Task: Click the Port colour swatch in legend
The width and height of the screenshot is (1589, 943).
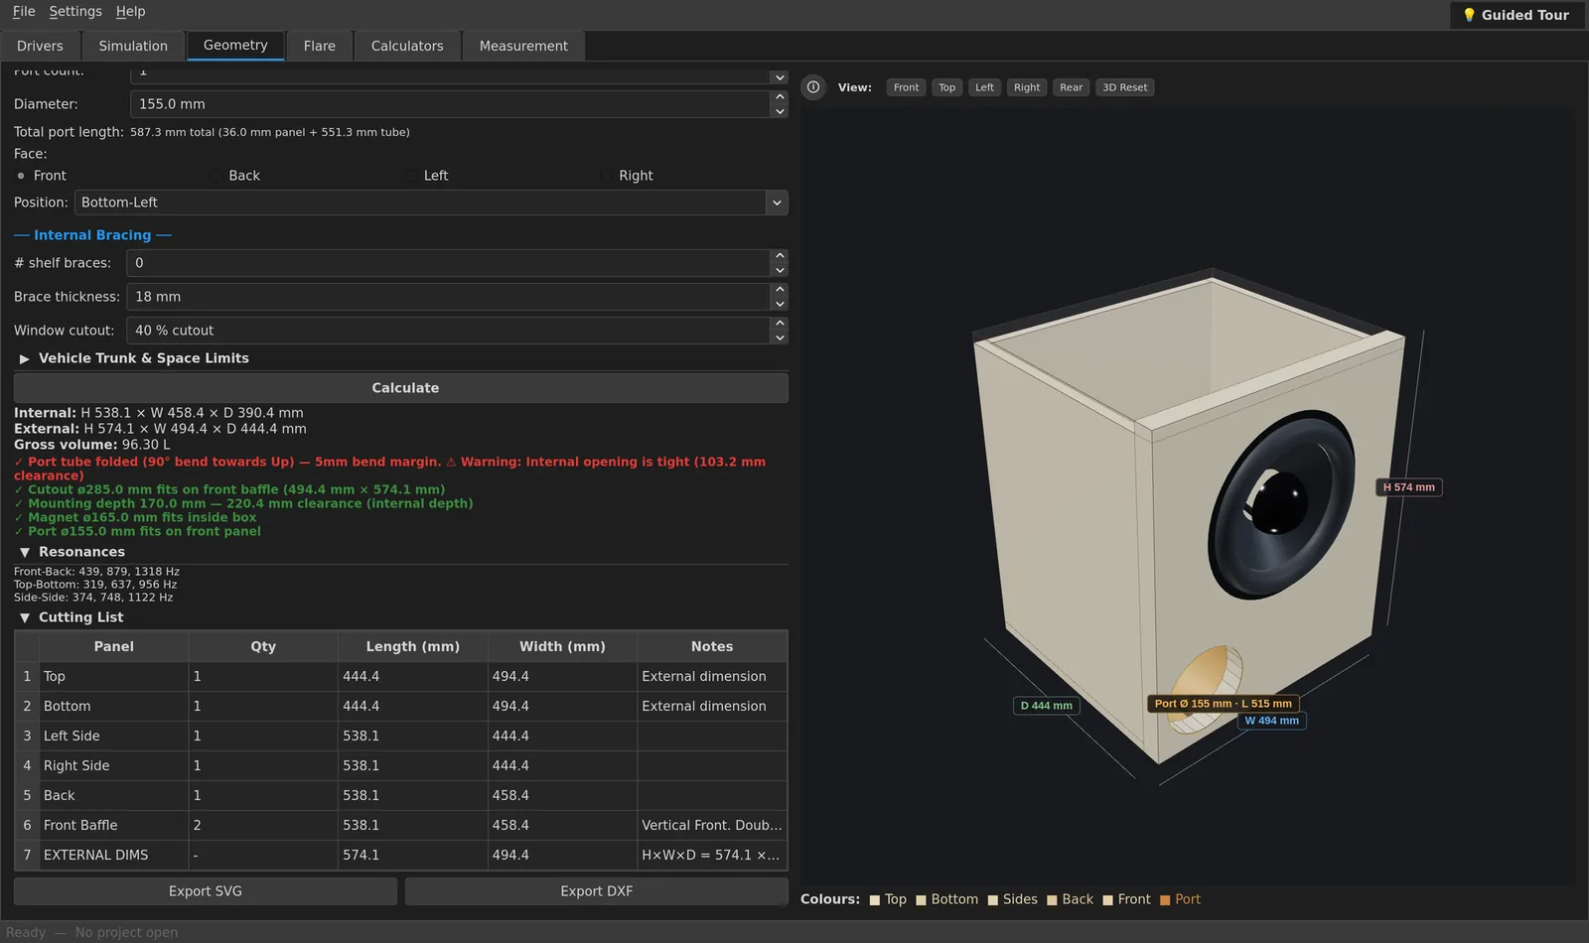Action: (x=1165, y=900)
